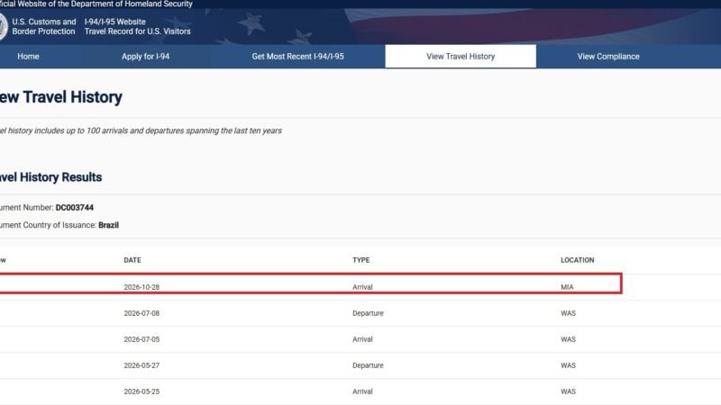Go to Apply for I-94 tab
Screen dimensions: 721x405
[x=145, y=57]
